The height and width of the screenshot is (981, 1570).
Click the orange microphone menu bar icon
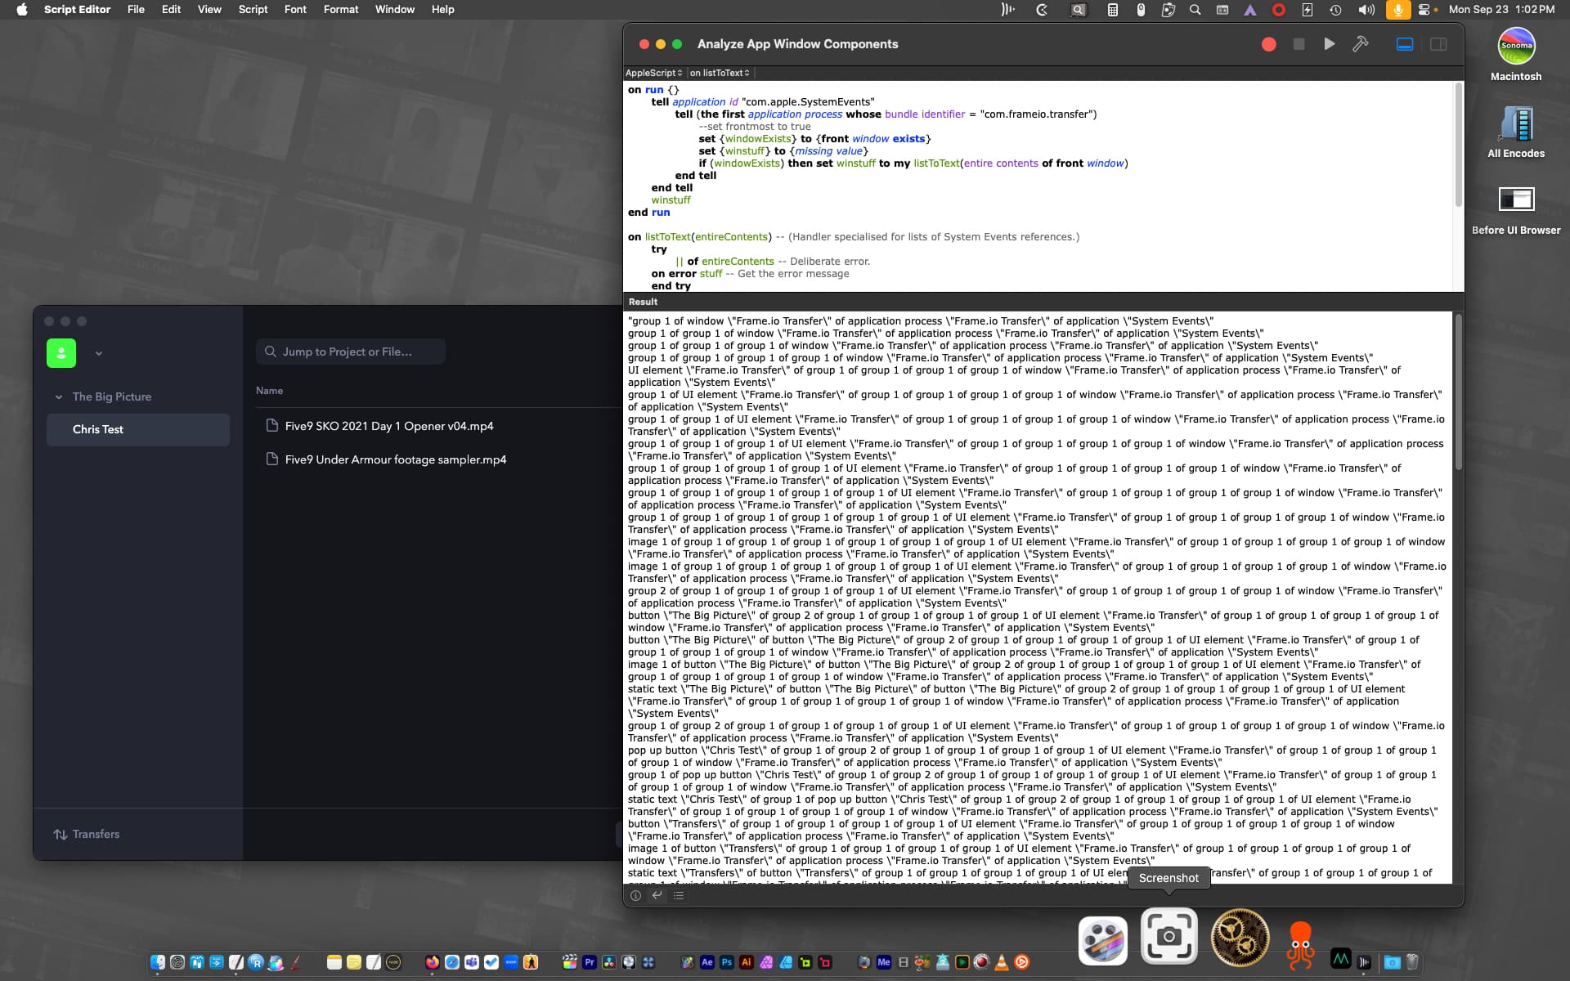coord(1397,9)
